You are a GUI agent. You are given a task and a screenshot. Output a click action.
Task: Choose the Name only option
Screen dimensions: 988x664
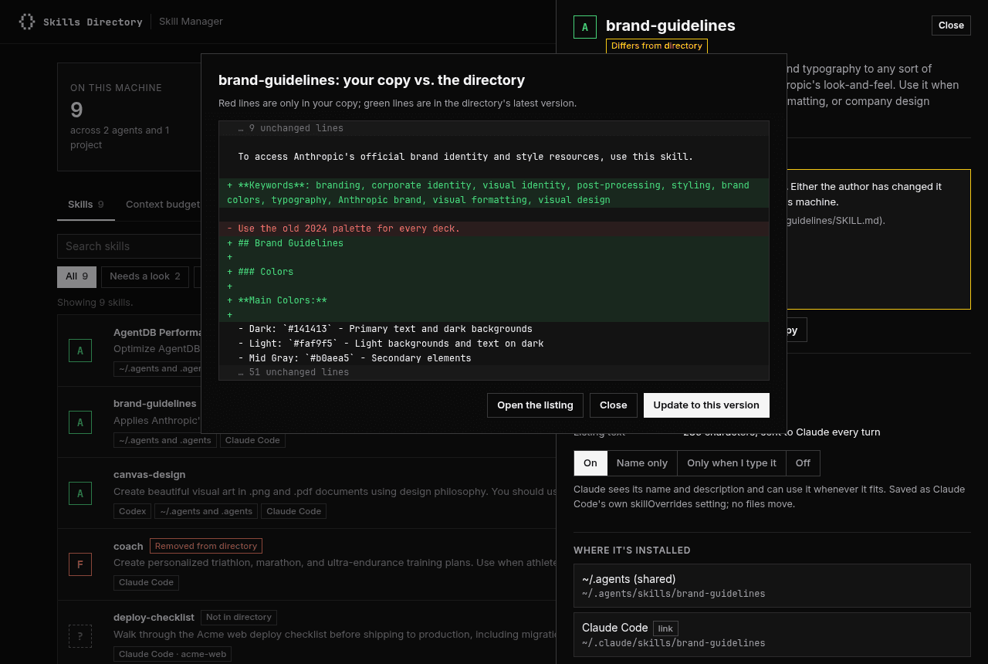tap(642, 463)
